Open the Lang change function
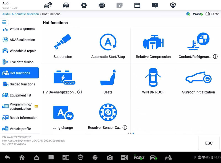Screen dimensions: 221x163 pyautogui.click(x=63, y=117)
